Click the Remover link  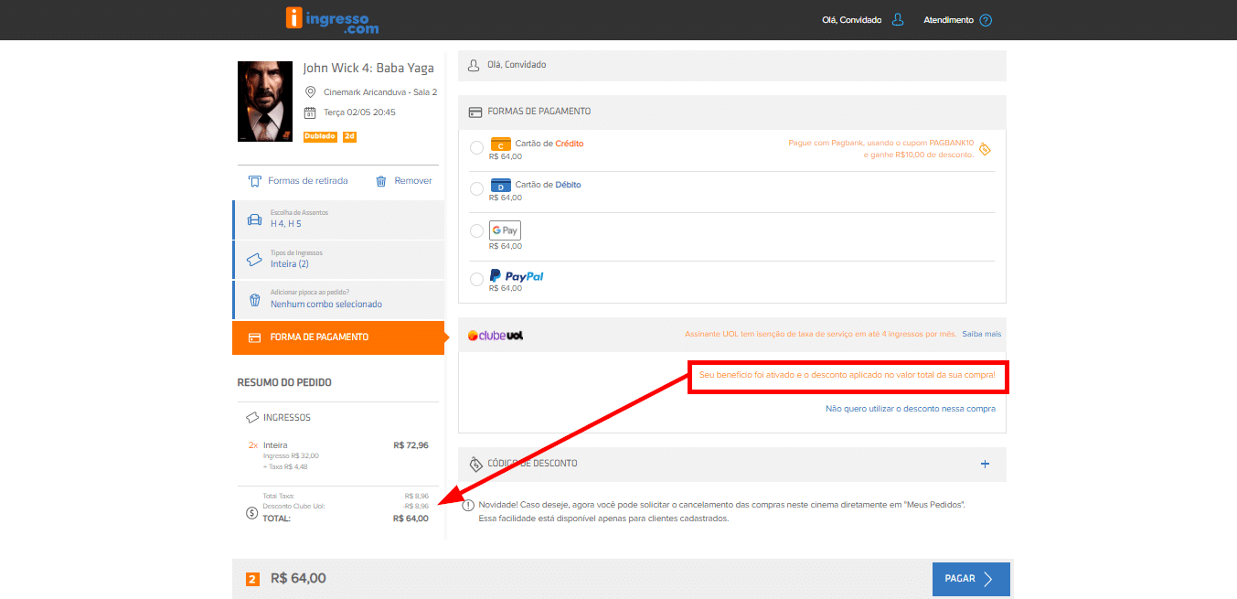point(413,181)
